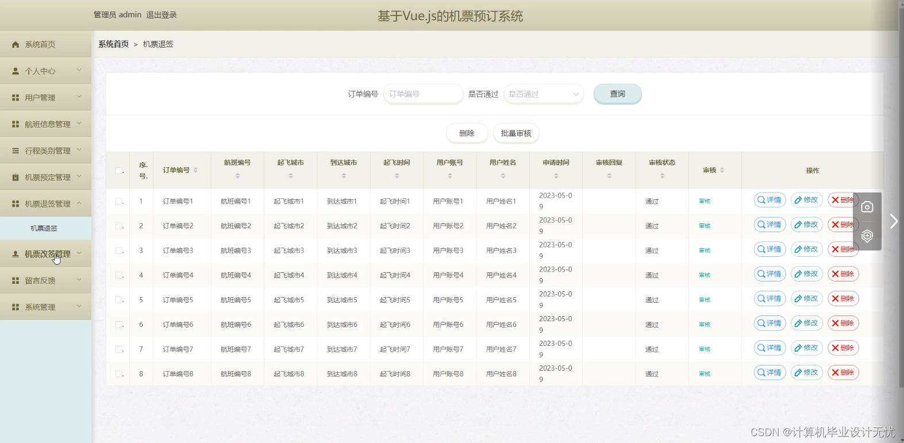The height and width of the screenshot is (443, 904).
Task: Click the grid icon beside 留言反馈
Action: point(16,280)
